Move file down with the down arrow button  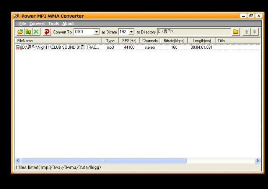(254, 32)
